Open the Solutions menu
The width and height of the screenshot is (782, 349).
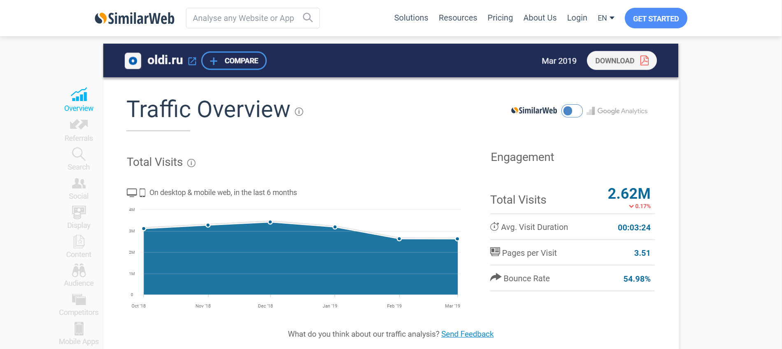[411, 18]
